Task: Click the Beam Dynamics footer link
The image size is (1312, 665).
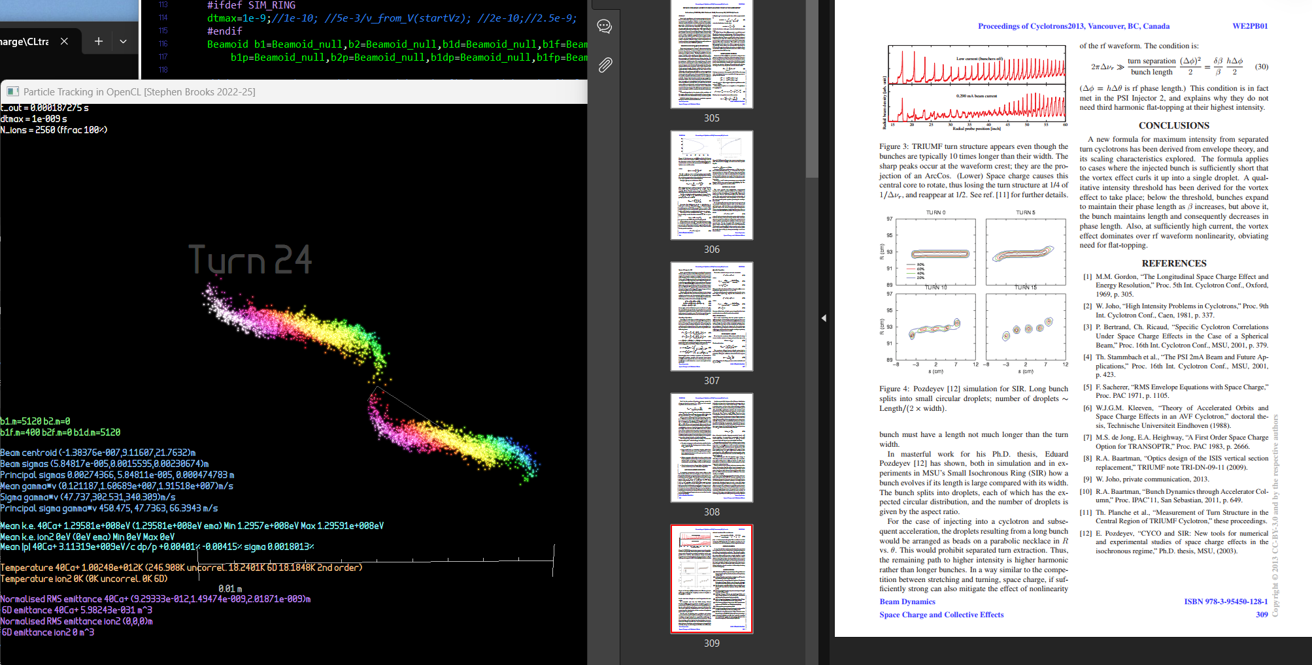Action: tap(907, 602)
